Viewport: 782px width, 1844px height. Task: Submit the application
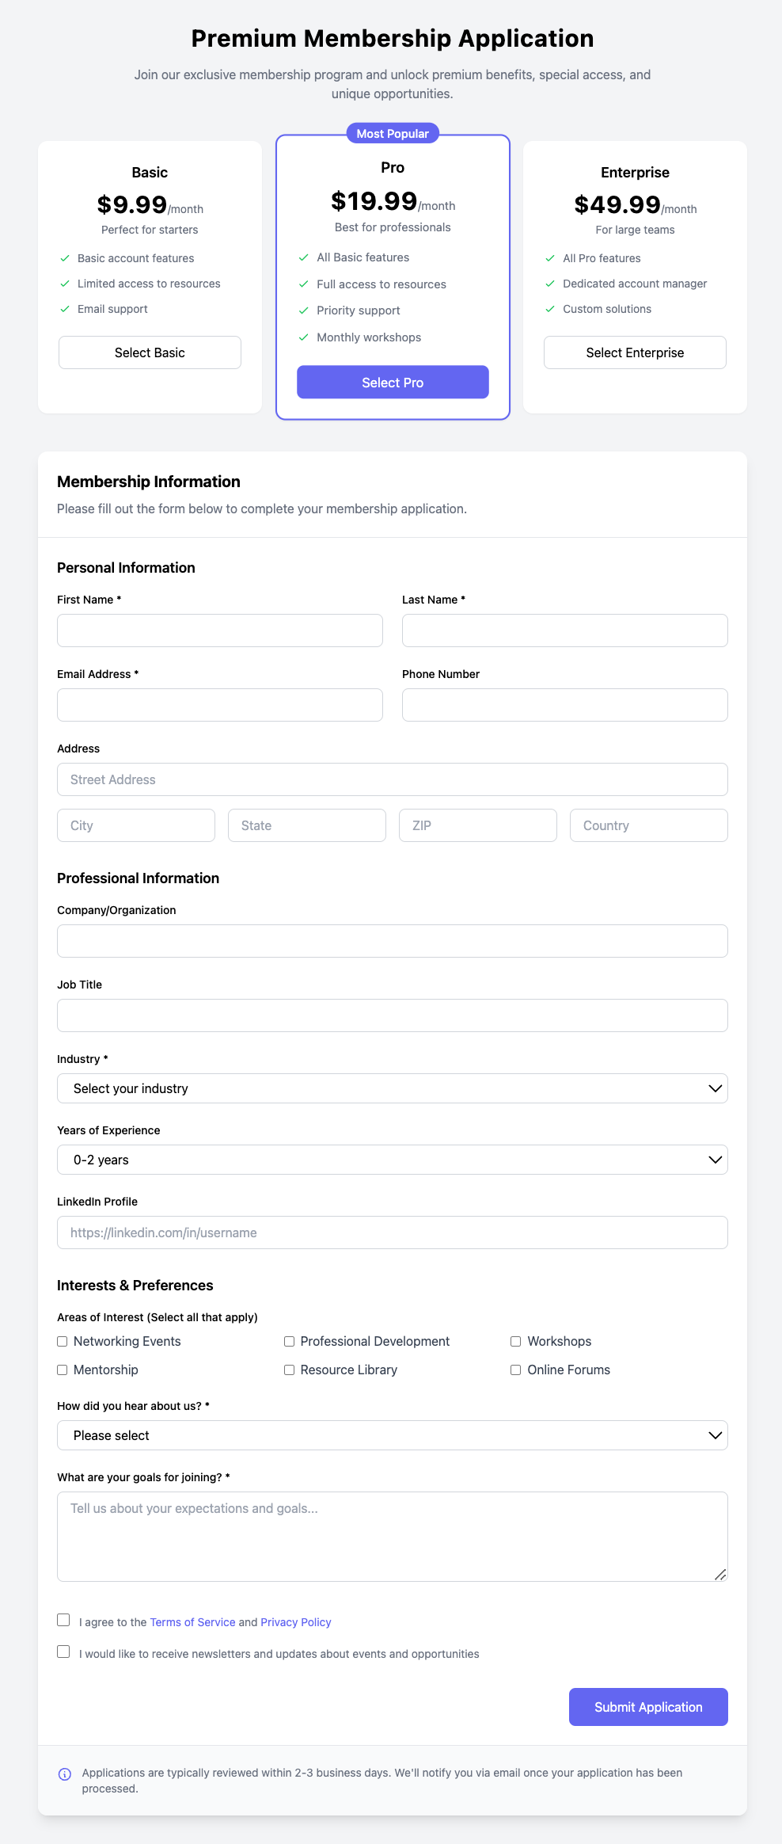(x=648, y=1707)
